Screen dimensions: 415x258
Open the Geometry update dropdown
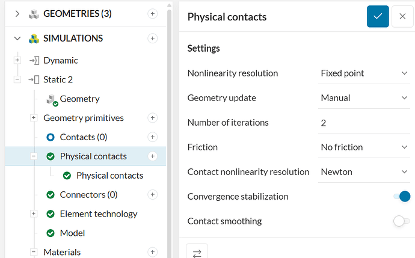coord(364,98)
